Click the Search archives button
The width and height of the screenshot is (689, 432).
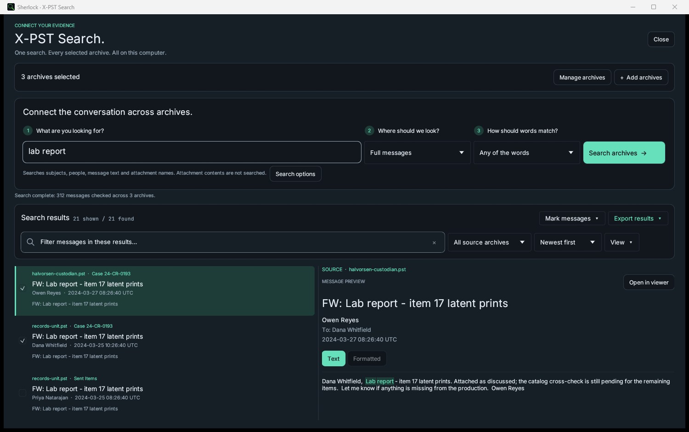624,153
